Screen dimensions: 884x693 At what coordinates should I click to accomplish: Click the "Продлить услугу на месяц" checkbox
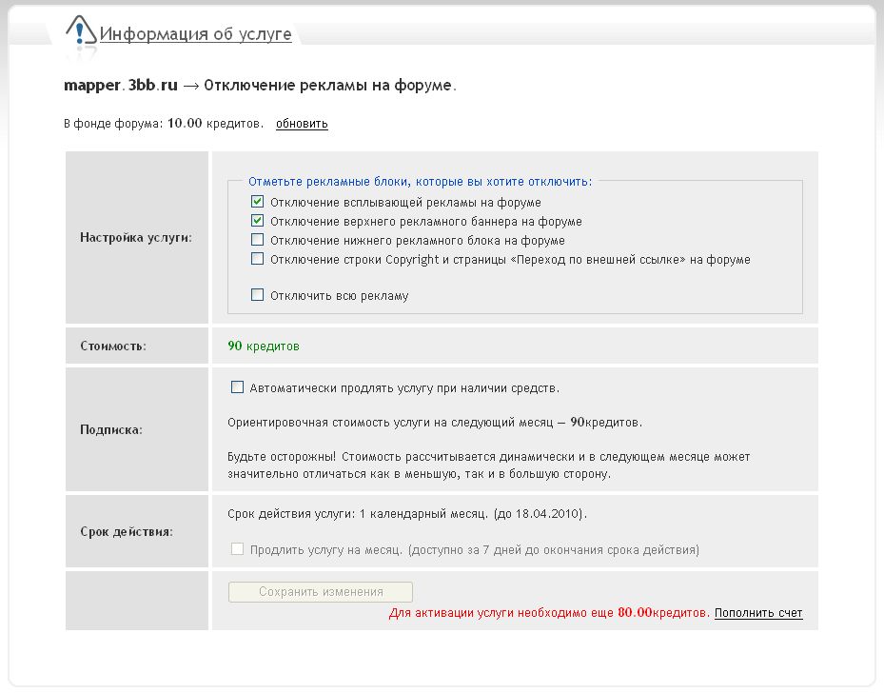pos(237,549)
